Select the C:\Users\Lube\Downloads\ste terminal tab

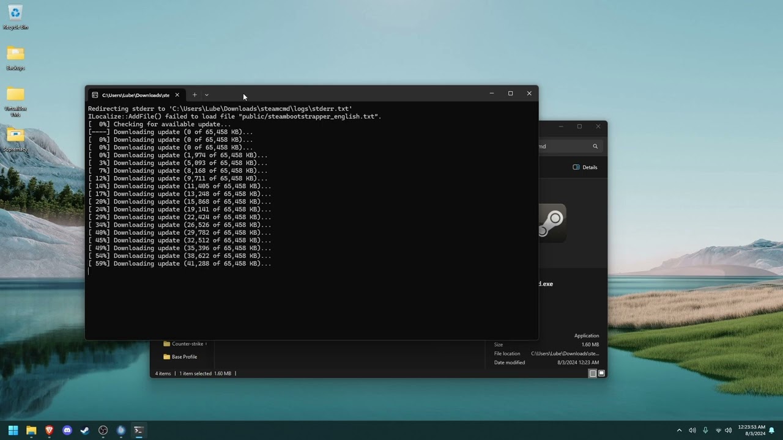coord(136,95)
